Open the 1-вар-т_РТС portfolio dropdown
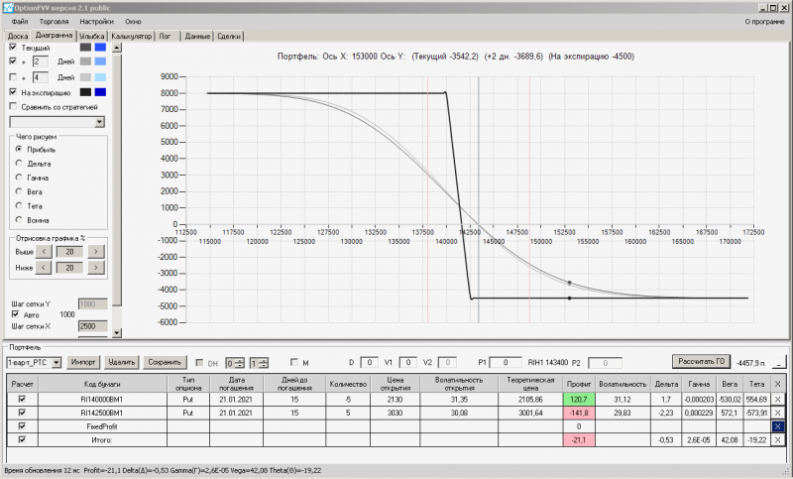793x479 pixels. pyautogui.click(x=57, y=363)
